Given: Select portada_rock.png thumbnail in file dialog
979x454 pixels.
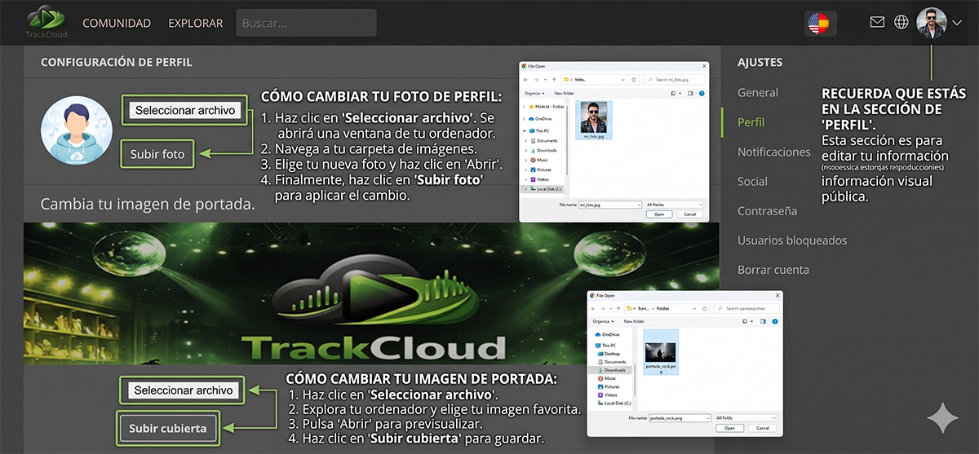Looking at the screenshot, I should [x=661, y=352].
